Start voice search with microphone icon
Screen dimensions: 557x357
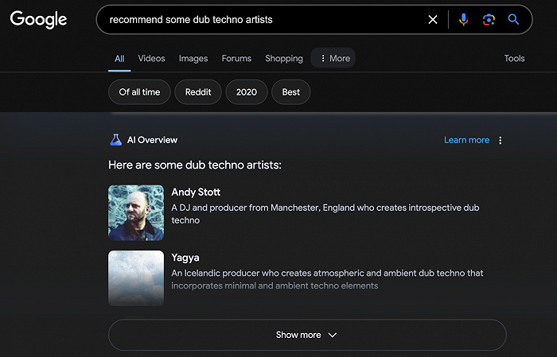tap(464, 20)
